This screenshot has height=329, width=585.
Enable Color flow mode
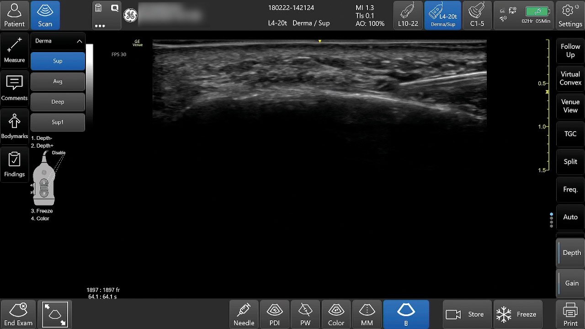coord(336,314)
